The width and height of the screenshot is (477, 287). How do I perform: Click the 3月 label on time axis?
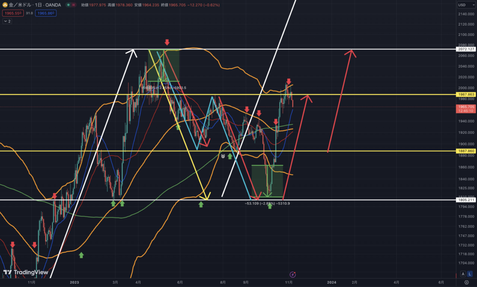tap(115, 282)
